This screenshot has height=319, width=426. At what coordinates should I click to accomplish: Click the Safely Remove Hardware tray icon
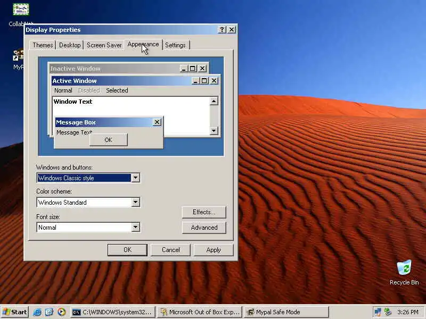click(x=387, y=312)
